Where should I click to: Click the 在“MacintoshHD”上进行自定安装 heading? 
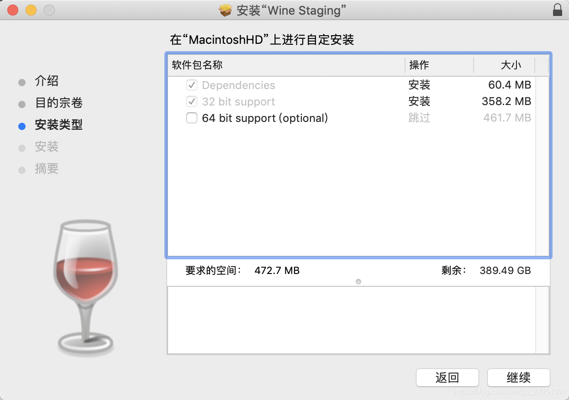pos(262,40)
